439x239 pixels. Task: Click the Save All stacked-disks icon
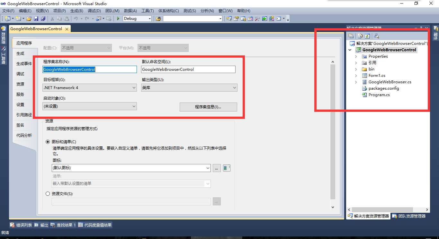tap(43, 19)
